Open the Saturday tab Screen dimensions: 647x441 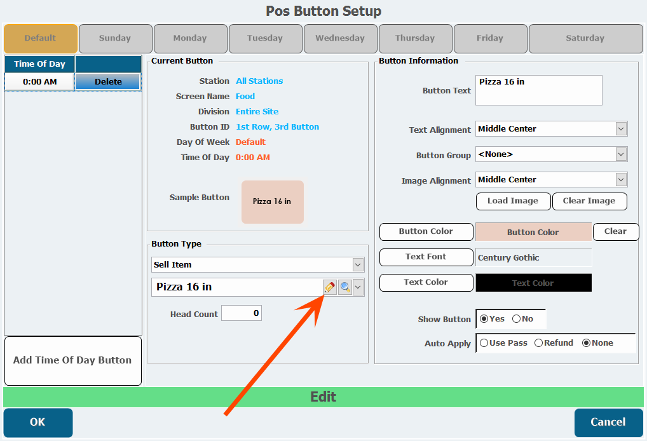585,38
